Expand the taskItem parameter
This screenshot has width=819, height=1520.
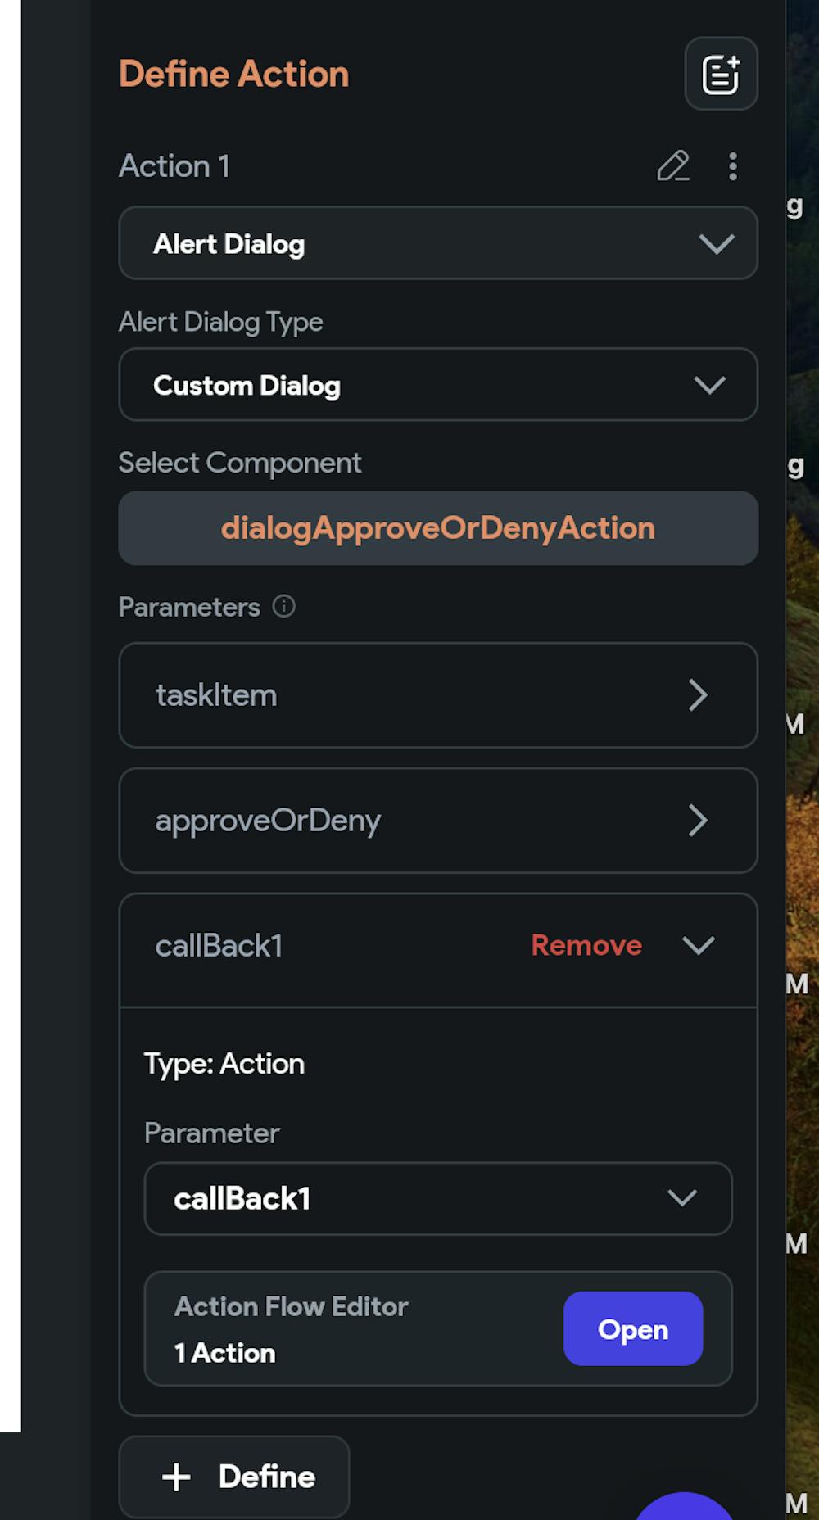[438, 695]
